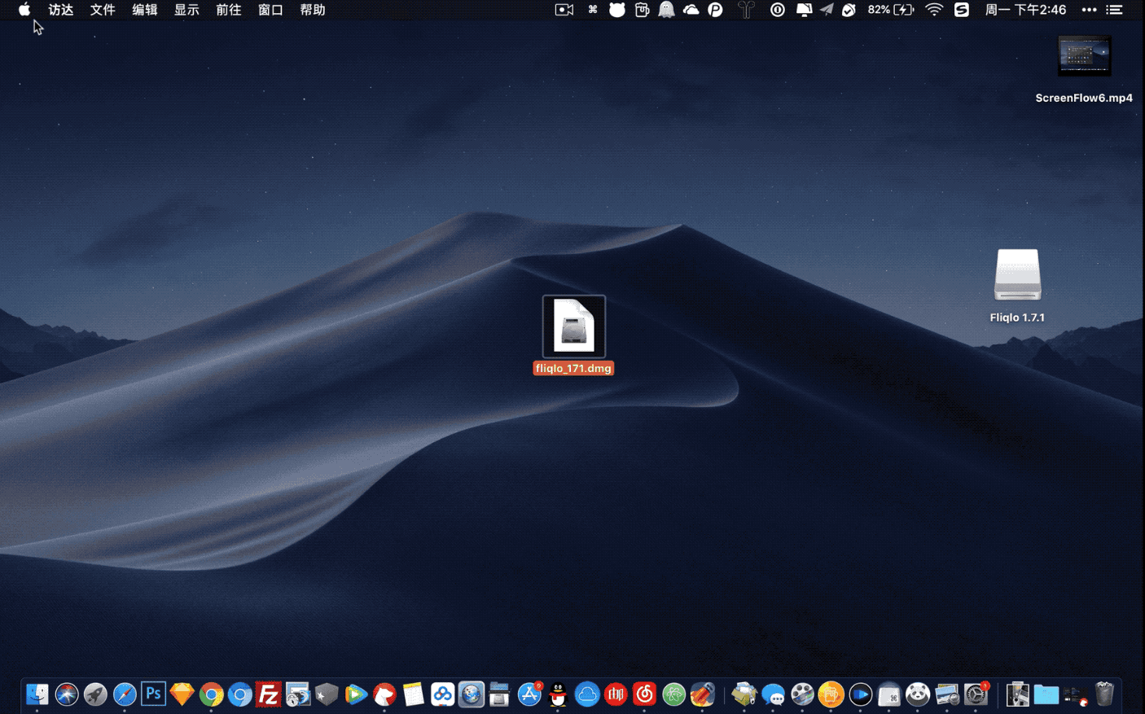
Task: Open the 显示 menu
Action: [x=186, y=10]
